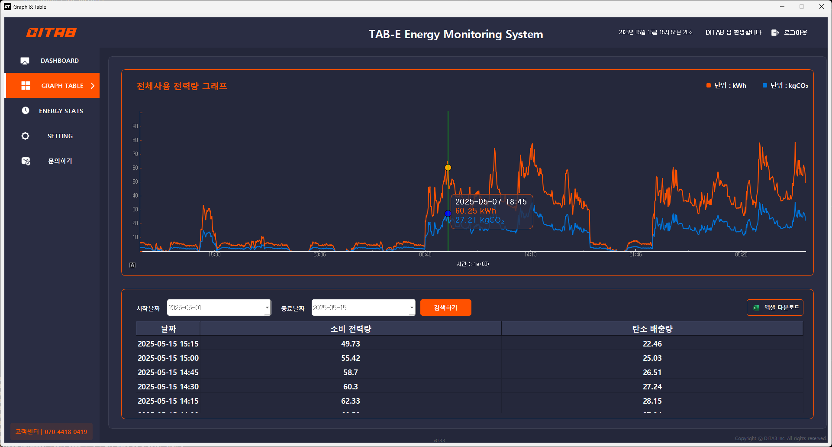Click the orange data point marker on graph
The height and width of the screenshot is (447, 832).
pyautogui.click(x=448, y=168)
